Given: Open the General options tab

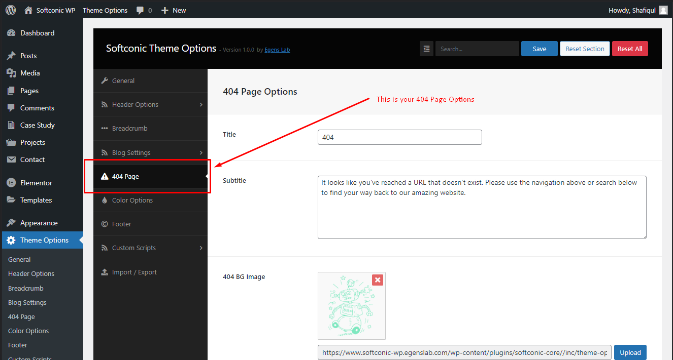Looking at the screenshot, I should [150, 81].
